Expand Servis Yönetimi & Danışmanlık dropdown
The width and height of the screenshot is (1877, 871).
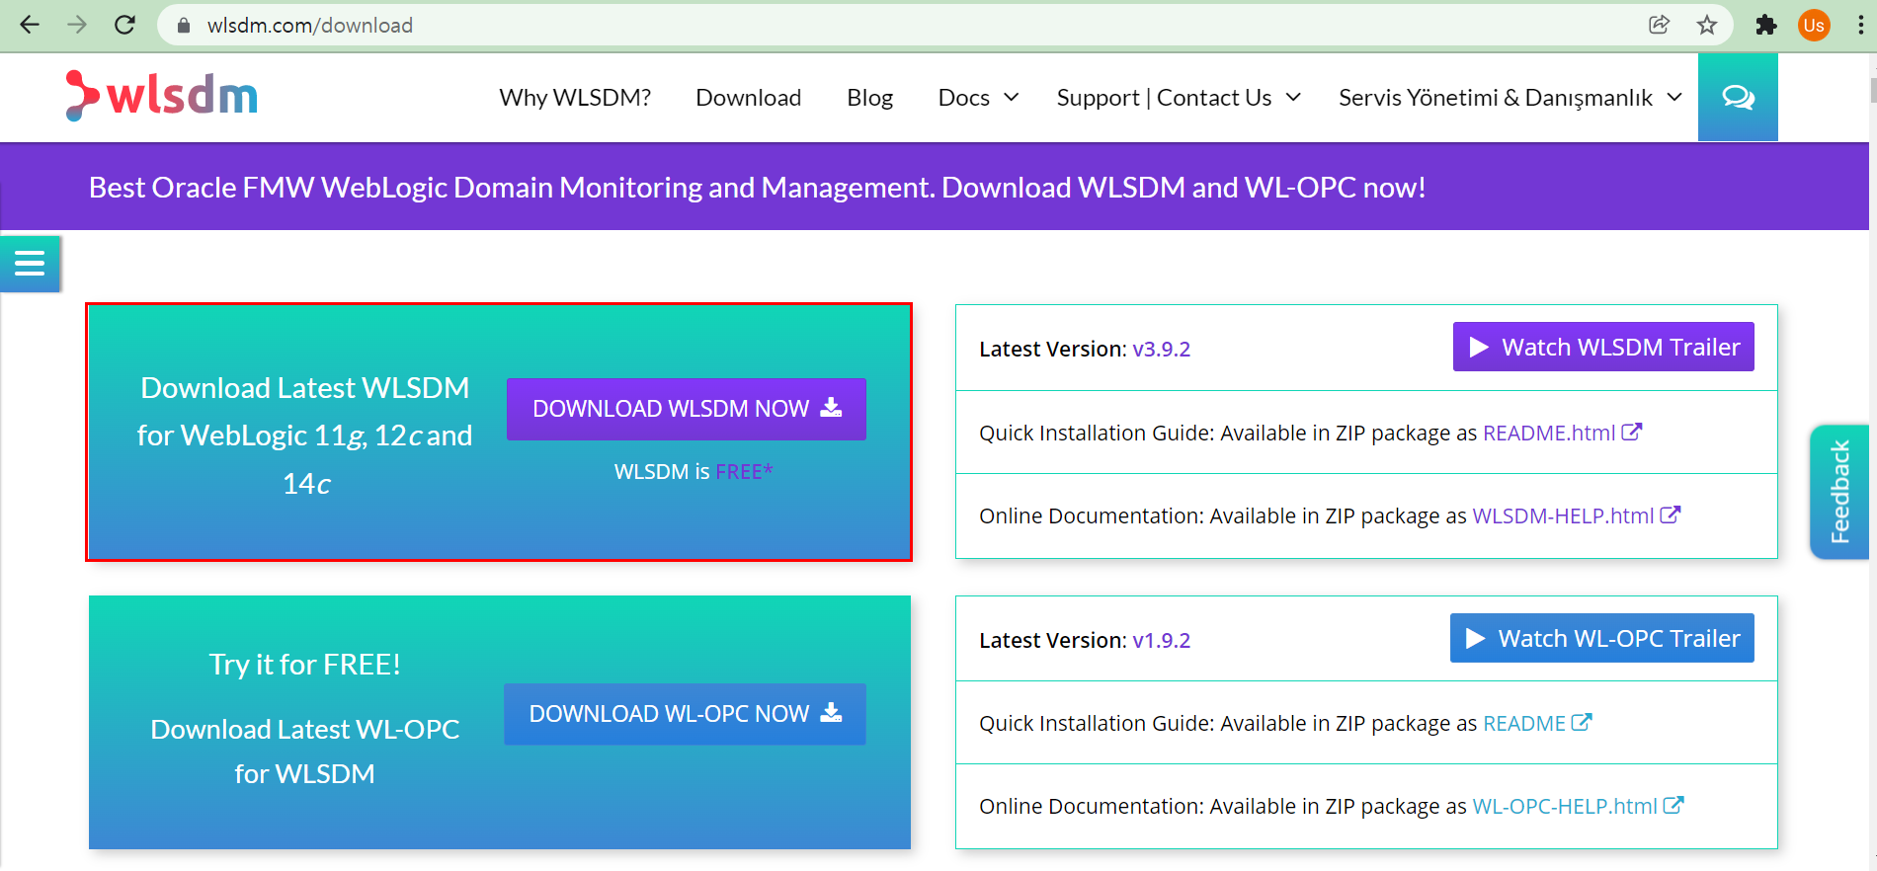[1510, 98]
